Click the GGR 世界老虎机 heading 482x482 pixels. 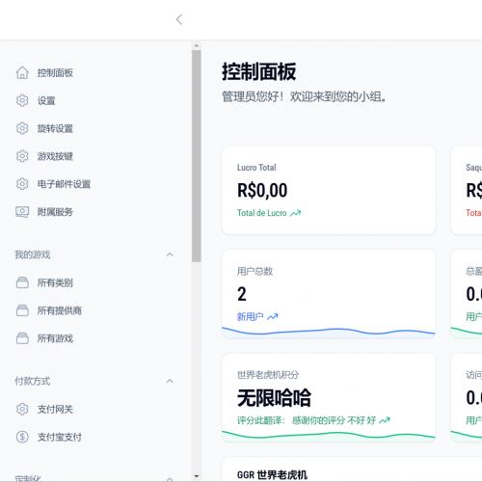(x=272, y=475)
